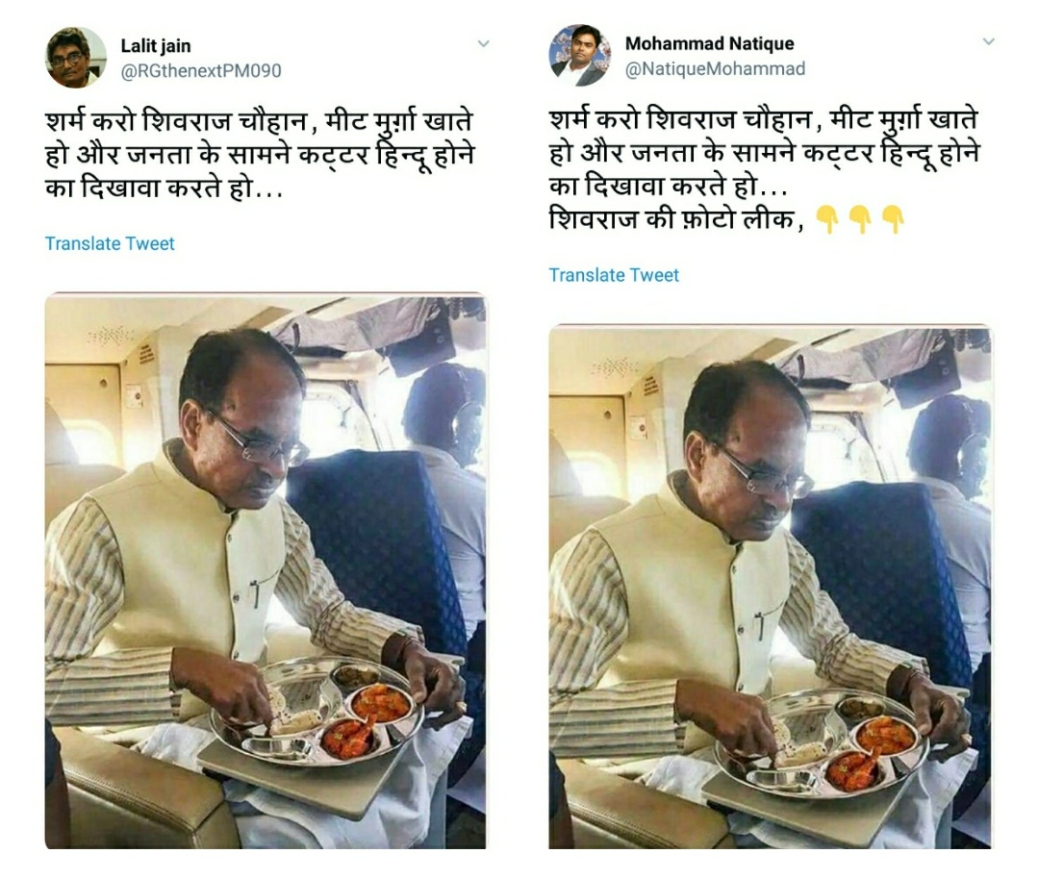Click the food plate in the right tweet photo
The width and height of the screenshot is (1039, 879).
tap(822, 743)
